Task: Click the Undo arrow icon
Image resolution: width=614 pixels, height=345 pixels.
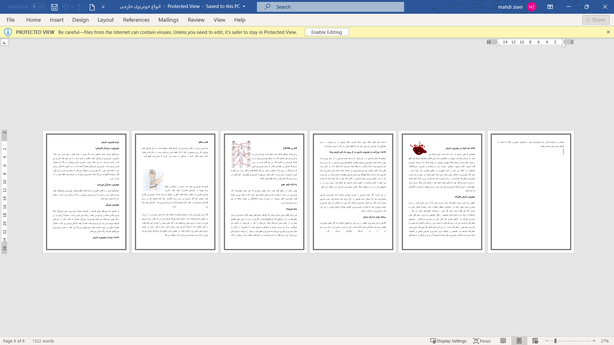Action: tap(65, 7)
